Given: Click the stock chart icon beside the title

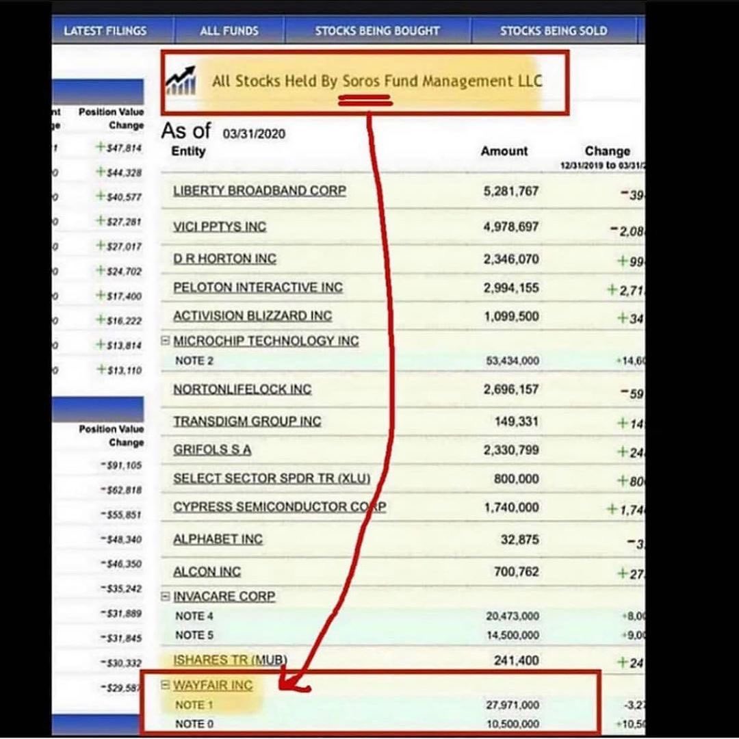Looking at the screenshot, I should [x=181, y=81].
